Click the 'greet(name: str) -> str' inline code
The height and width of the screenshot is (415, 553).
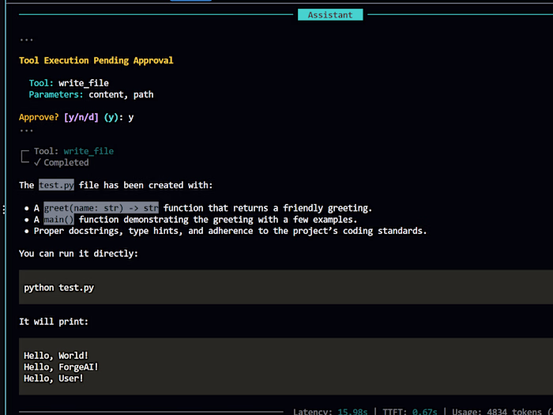[101, 208]
